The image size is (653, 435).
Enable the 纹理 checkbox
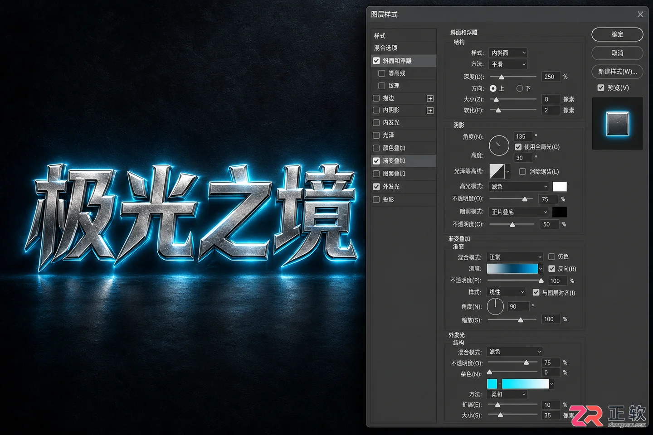[382, 86]
